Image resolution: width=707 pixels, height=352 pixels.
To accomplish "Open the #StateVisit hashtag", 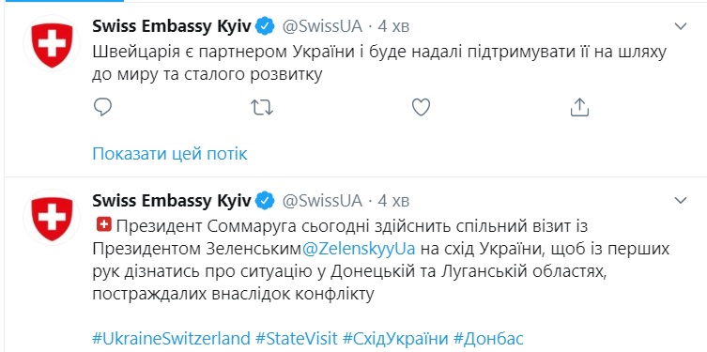I will pos(297,338).
